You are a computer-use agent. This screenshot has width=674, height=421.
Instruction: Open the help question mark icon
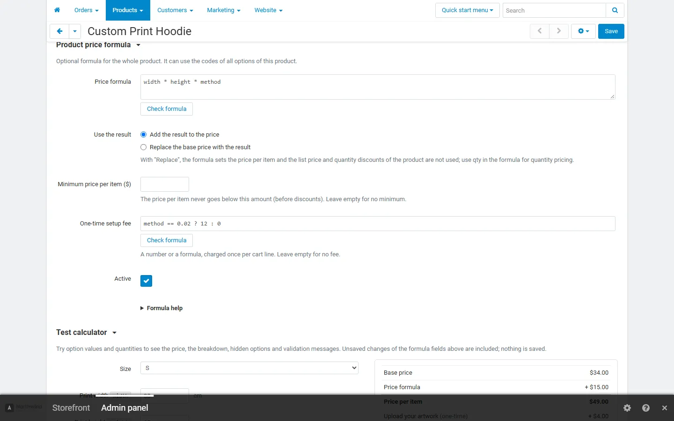pyautogui.click(x=646, y=408)
